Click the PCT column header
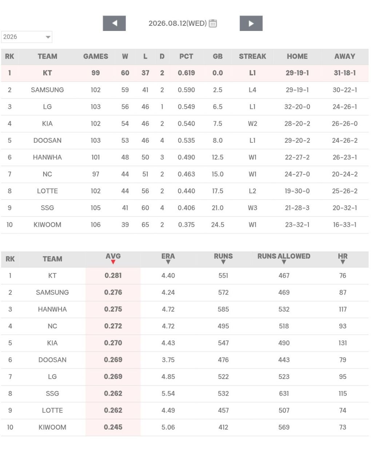371x466 pixels. pyautogui.click(x=186, y=56)
